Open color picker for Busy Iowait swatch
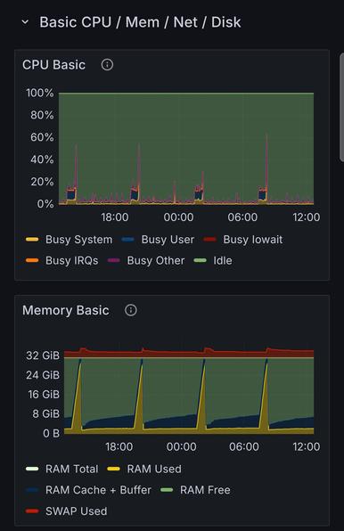 209,240
